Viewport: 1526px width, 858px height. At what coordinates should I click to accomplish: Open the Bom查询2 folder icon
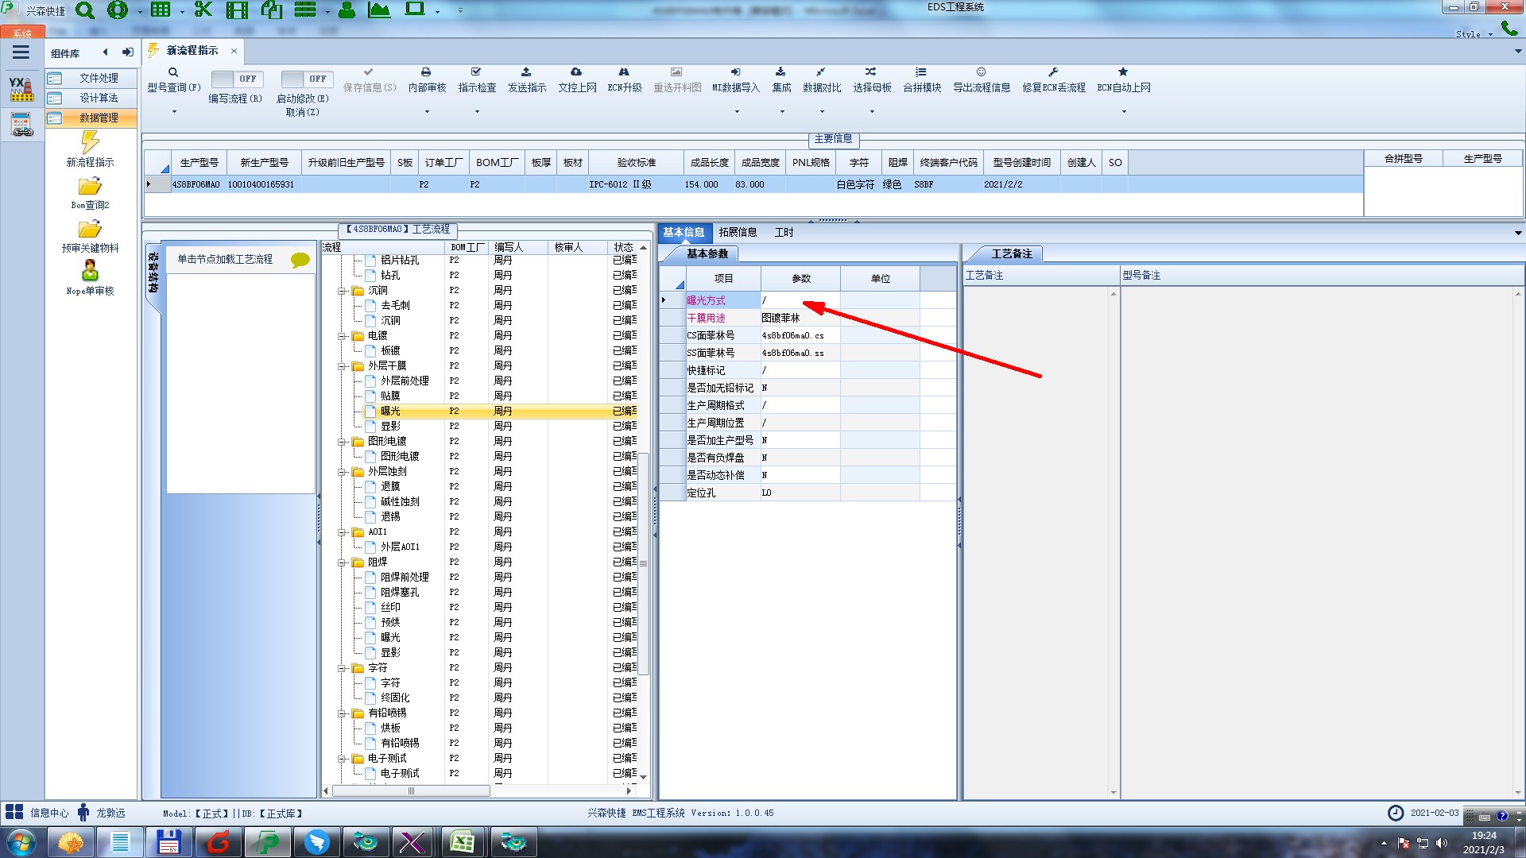coord(90,187)
